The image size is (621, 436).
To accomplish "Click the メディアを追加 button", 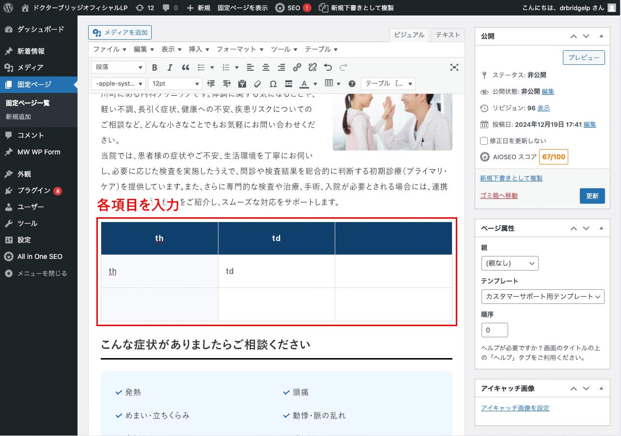I will coord(120,32).
